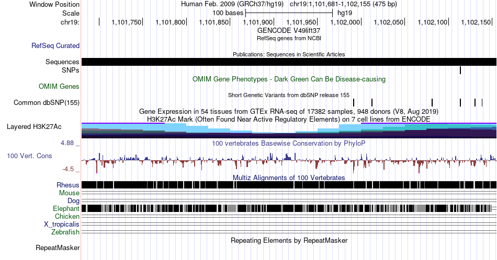Screen dimensions: 497x260
Task: Click the third Common dbSNP variant tick
Action: pos(432,102)
